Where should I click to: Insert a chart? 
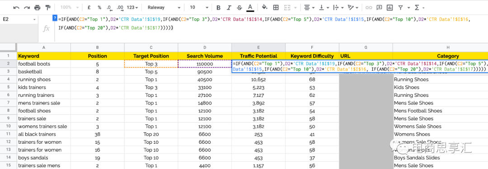coord(389,8)
